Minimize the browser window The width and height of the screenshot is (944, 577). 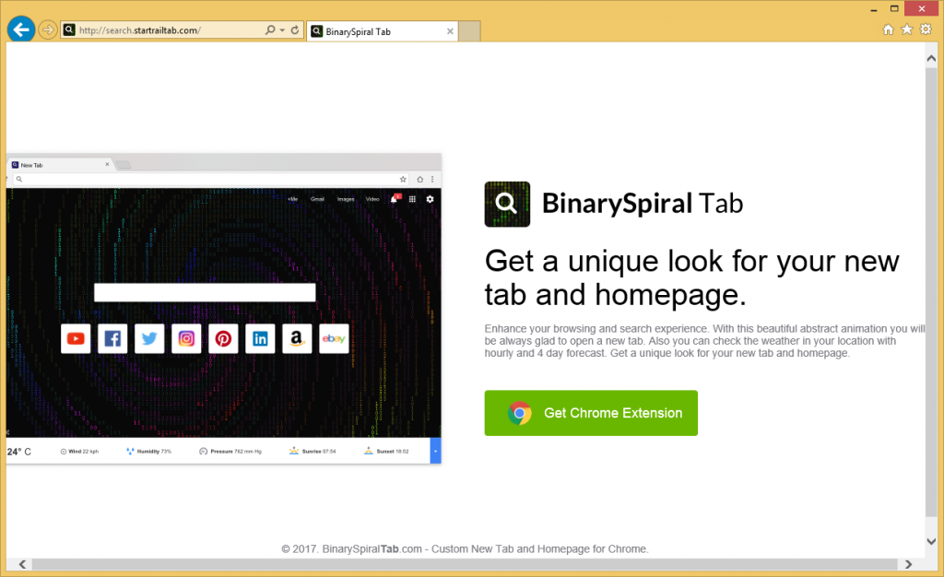click(874, 9)
